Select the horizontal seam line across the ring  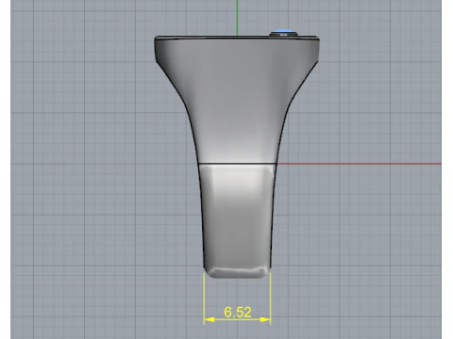point(238,164)
